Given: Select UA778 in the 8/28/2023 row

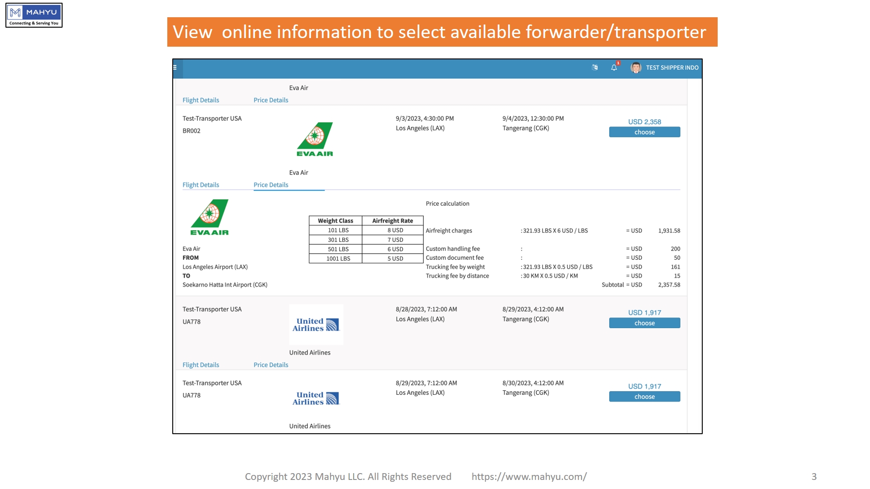Looking at the screenshot, I should tap(191, 322).
